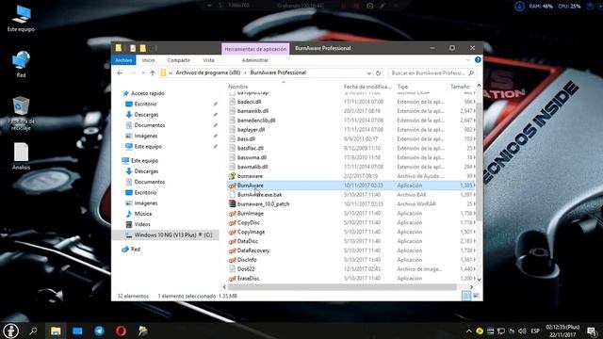
Task: Open the Compartir tab
Action: click(x=179, y=60)
